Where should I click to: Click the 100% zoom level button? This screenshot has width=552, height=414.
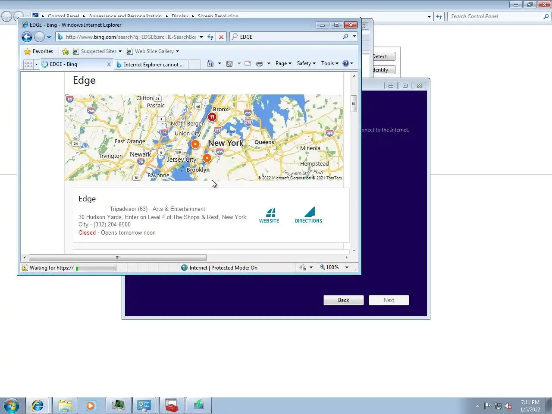329,267
